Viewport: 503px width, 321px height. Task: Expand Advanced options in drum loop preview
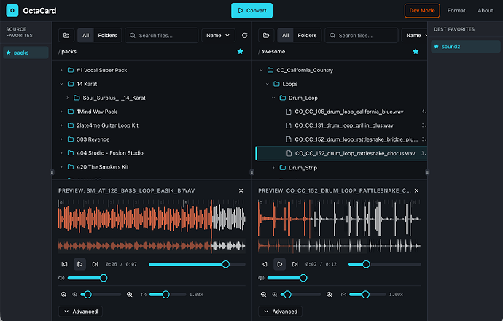[280, 312]
